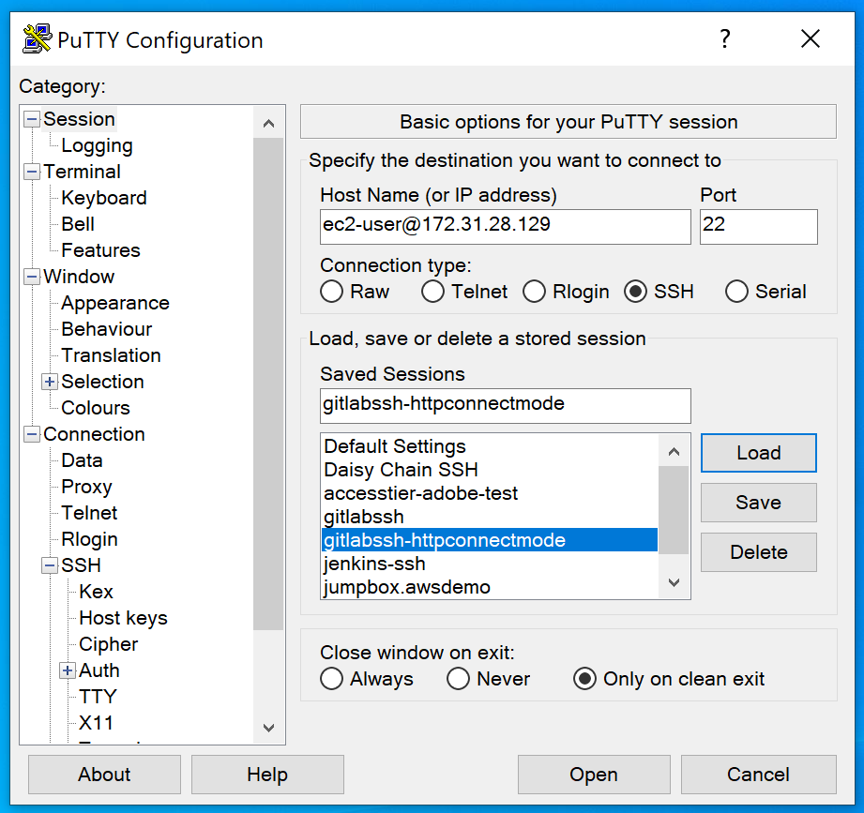Cancel the PuTTY configuration

click(x=759, y=775)
